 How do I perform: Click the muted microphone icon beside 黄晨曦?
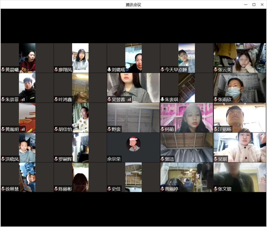(x=3, y=70)
